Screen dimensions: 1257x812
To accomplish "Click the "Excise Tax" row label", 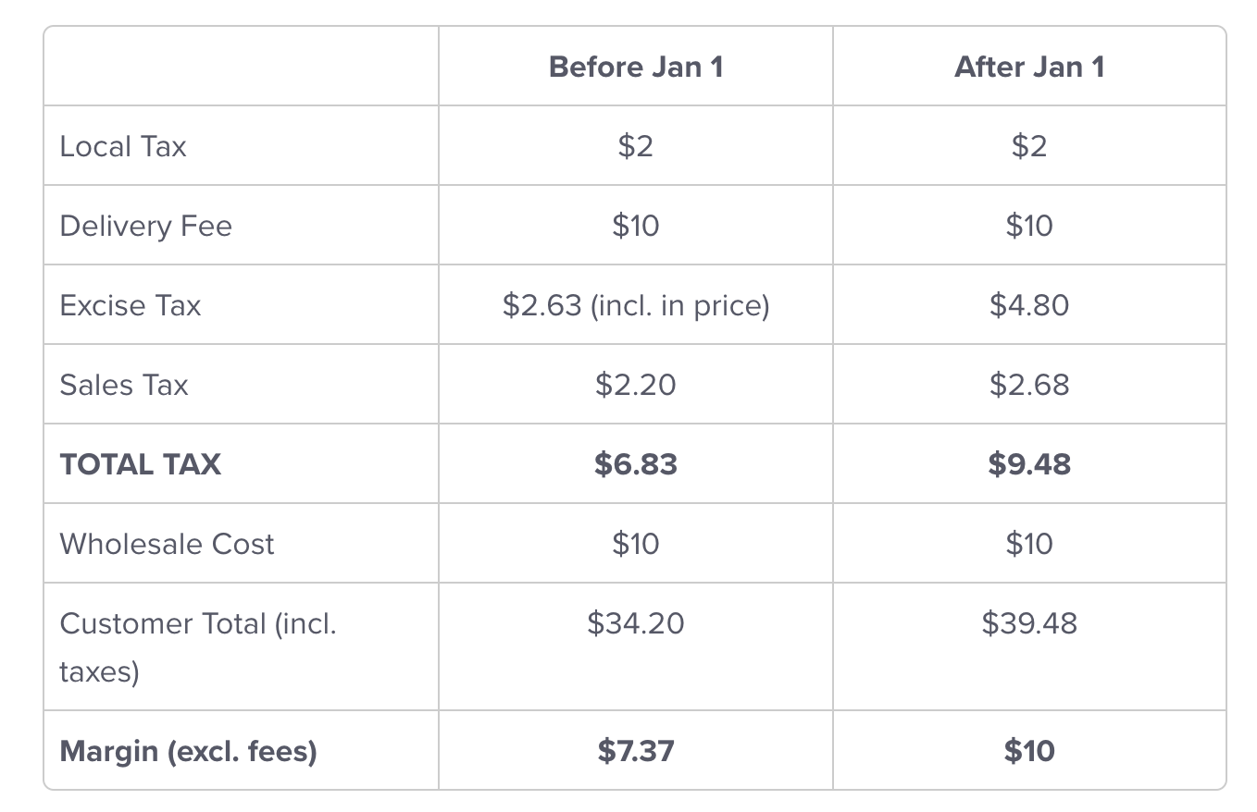I will [130, 305].
